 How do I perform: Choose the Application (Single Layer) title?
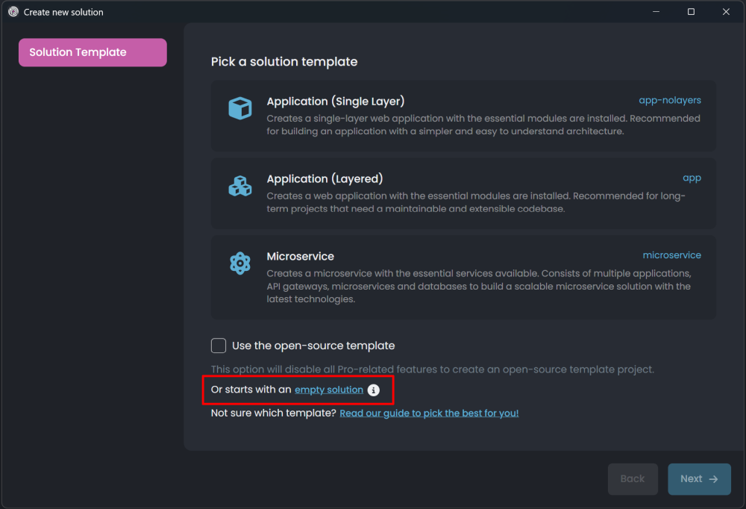pyautogui.click(x=335, y=102)
